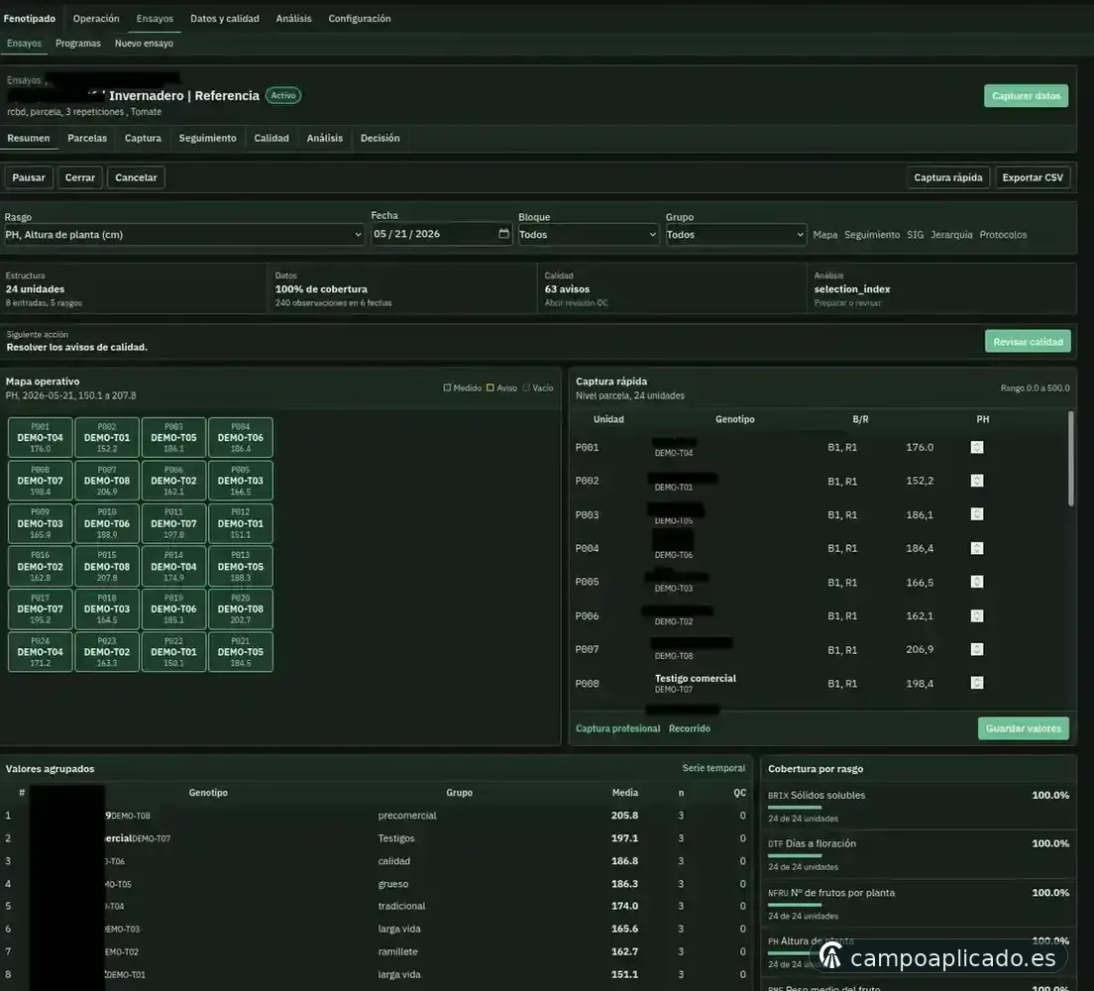Screen dimensions: 1094x991
Task: Open the Protocolos link
Action: [x=1003, y=235]
